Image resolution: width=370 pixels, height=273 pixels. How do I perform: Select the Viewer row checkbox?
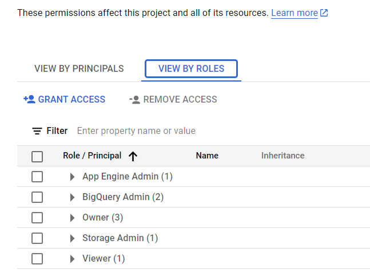point(37,259)
